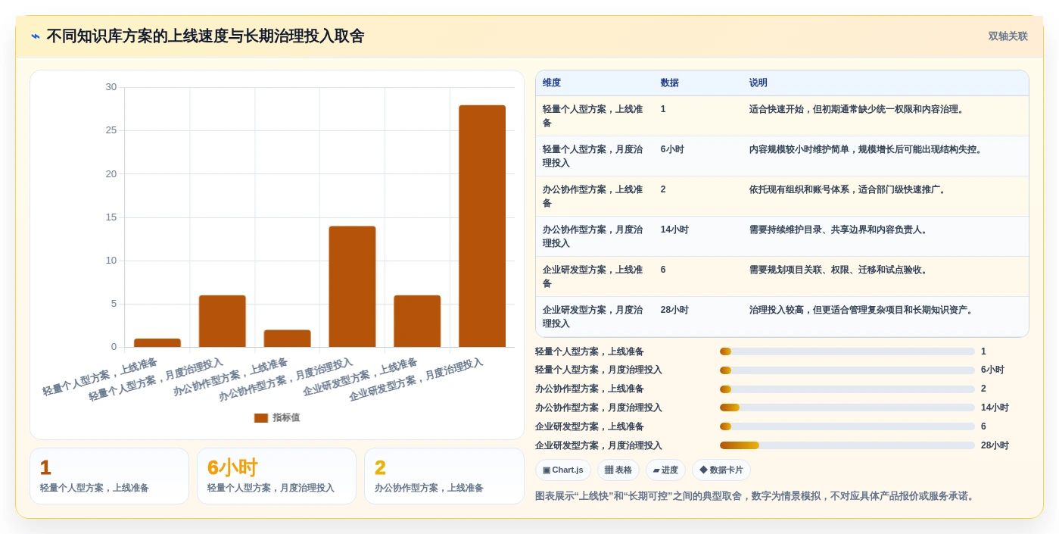Click table row label 企业研发型方案，上线准备
Image resolution: width=1059 pixels, height=534 pixels.
(593, 276)
